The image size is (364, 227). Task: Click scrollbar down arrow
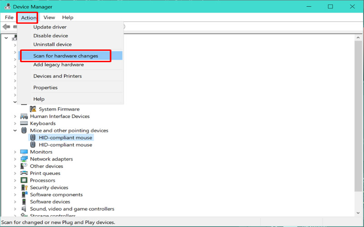click(358, 212)
